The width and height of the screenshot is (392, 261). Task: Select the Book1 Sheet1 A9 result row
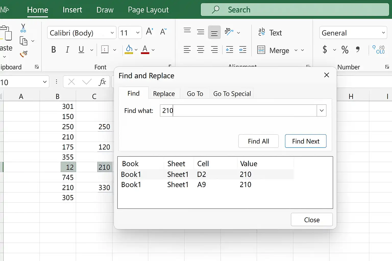(207, 185)
